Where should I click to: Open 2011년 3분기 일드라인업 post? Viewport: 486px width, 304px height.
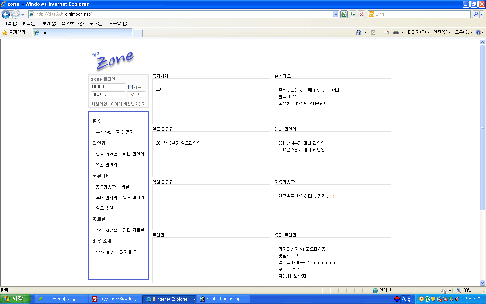pyautogui.click(x=178, y=143)
